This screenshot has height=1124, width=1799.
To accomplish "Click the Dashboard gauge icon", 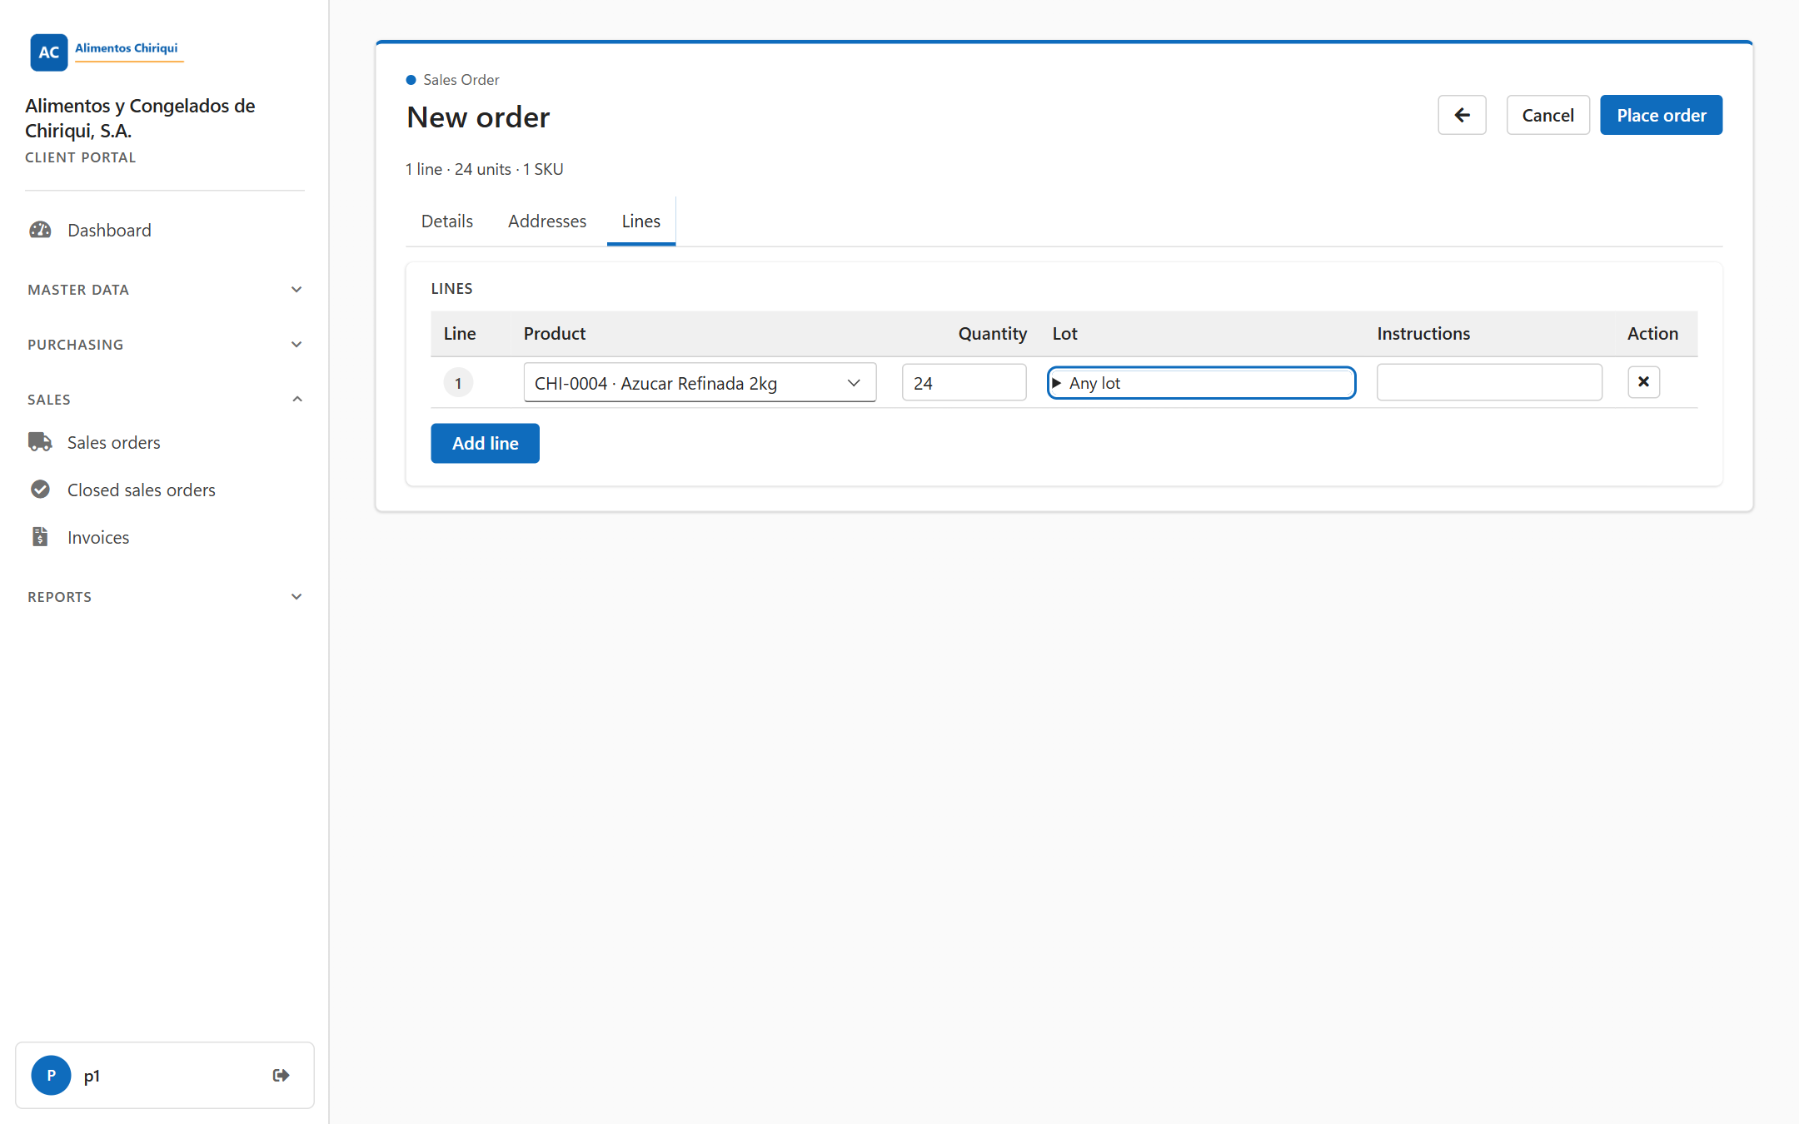I will [40, 230].
